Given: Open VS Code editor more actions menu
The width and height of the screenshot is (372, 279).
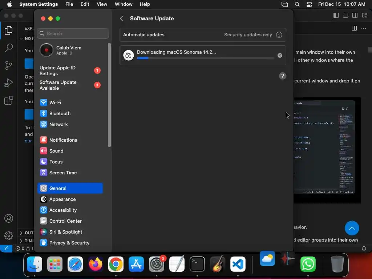Looking at the screenshot, I should (363, 28).
